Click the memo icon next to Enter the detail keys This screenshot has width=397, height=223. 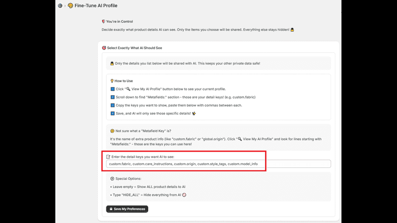(x=108, y=157)
